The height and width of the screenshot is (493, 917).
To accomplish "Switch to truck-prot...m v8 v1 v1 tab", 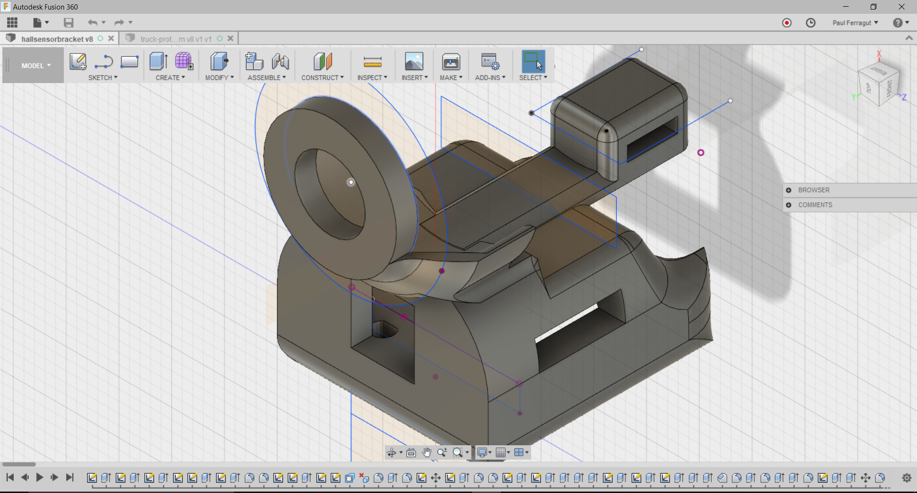I will (x=176, y=39).
